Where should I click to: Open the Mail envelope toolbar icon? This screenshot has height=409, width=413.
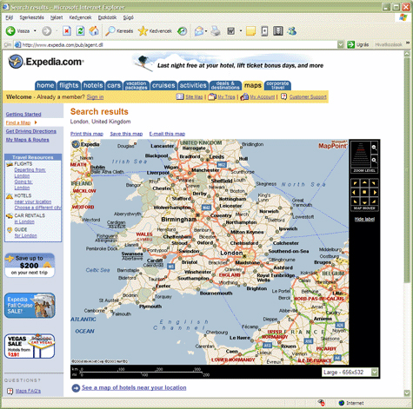coord(199,31)
